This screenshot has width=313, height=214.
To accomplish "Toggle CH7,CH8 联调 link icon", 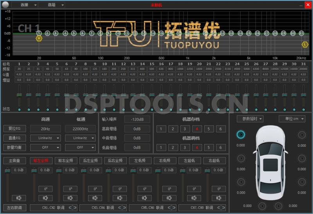I will pyautogui.click(x=221, y=208).
